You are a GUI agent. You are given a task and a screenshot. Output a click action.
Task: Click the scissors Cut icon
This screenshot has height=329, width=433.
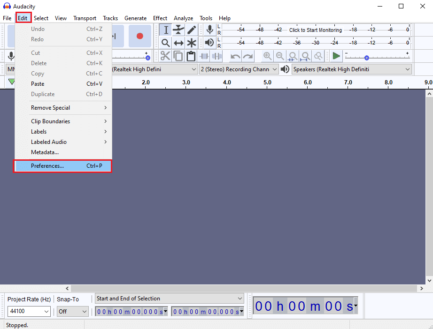(165, 56)
